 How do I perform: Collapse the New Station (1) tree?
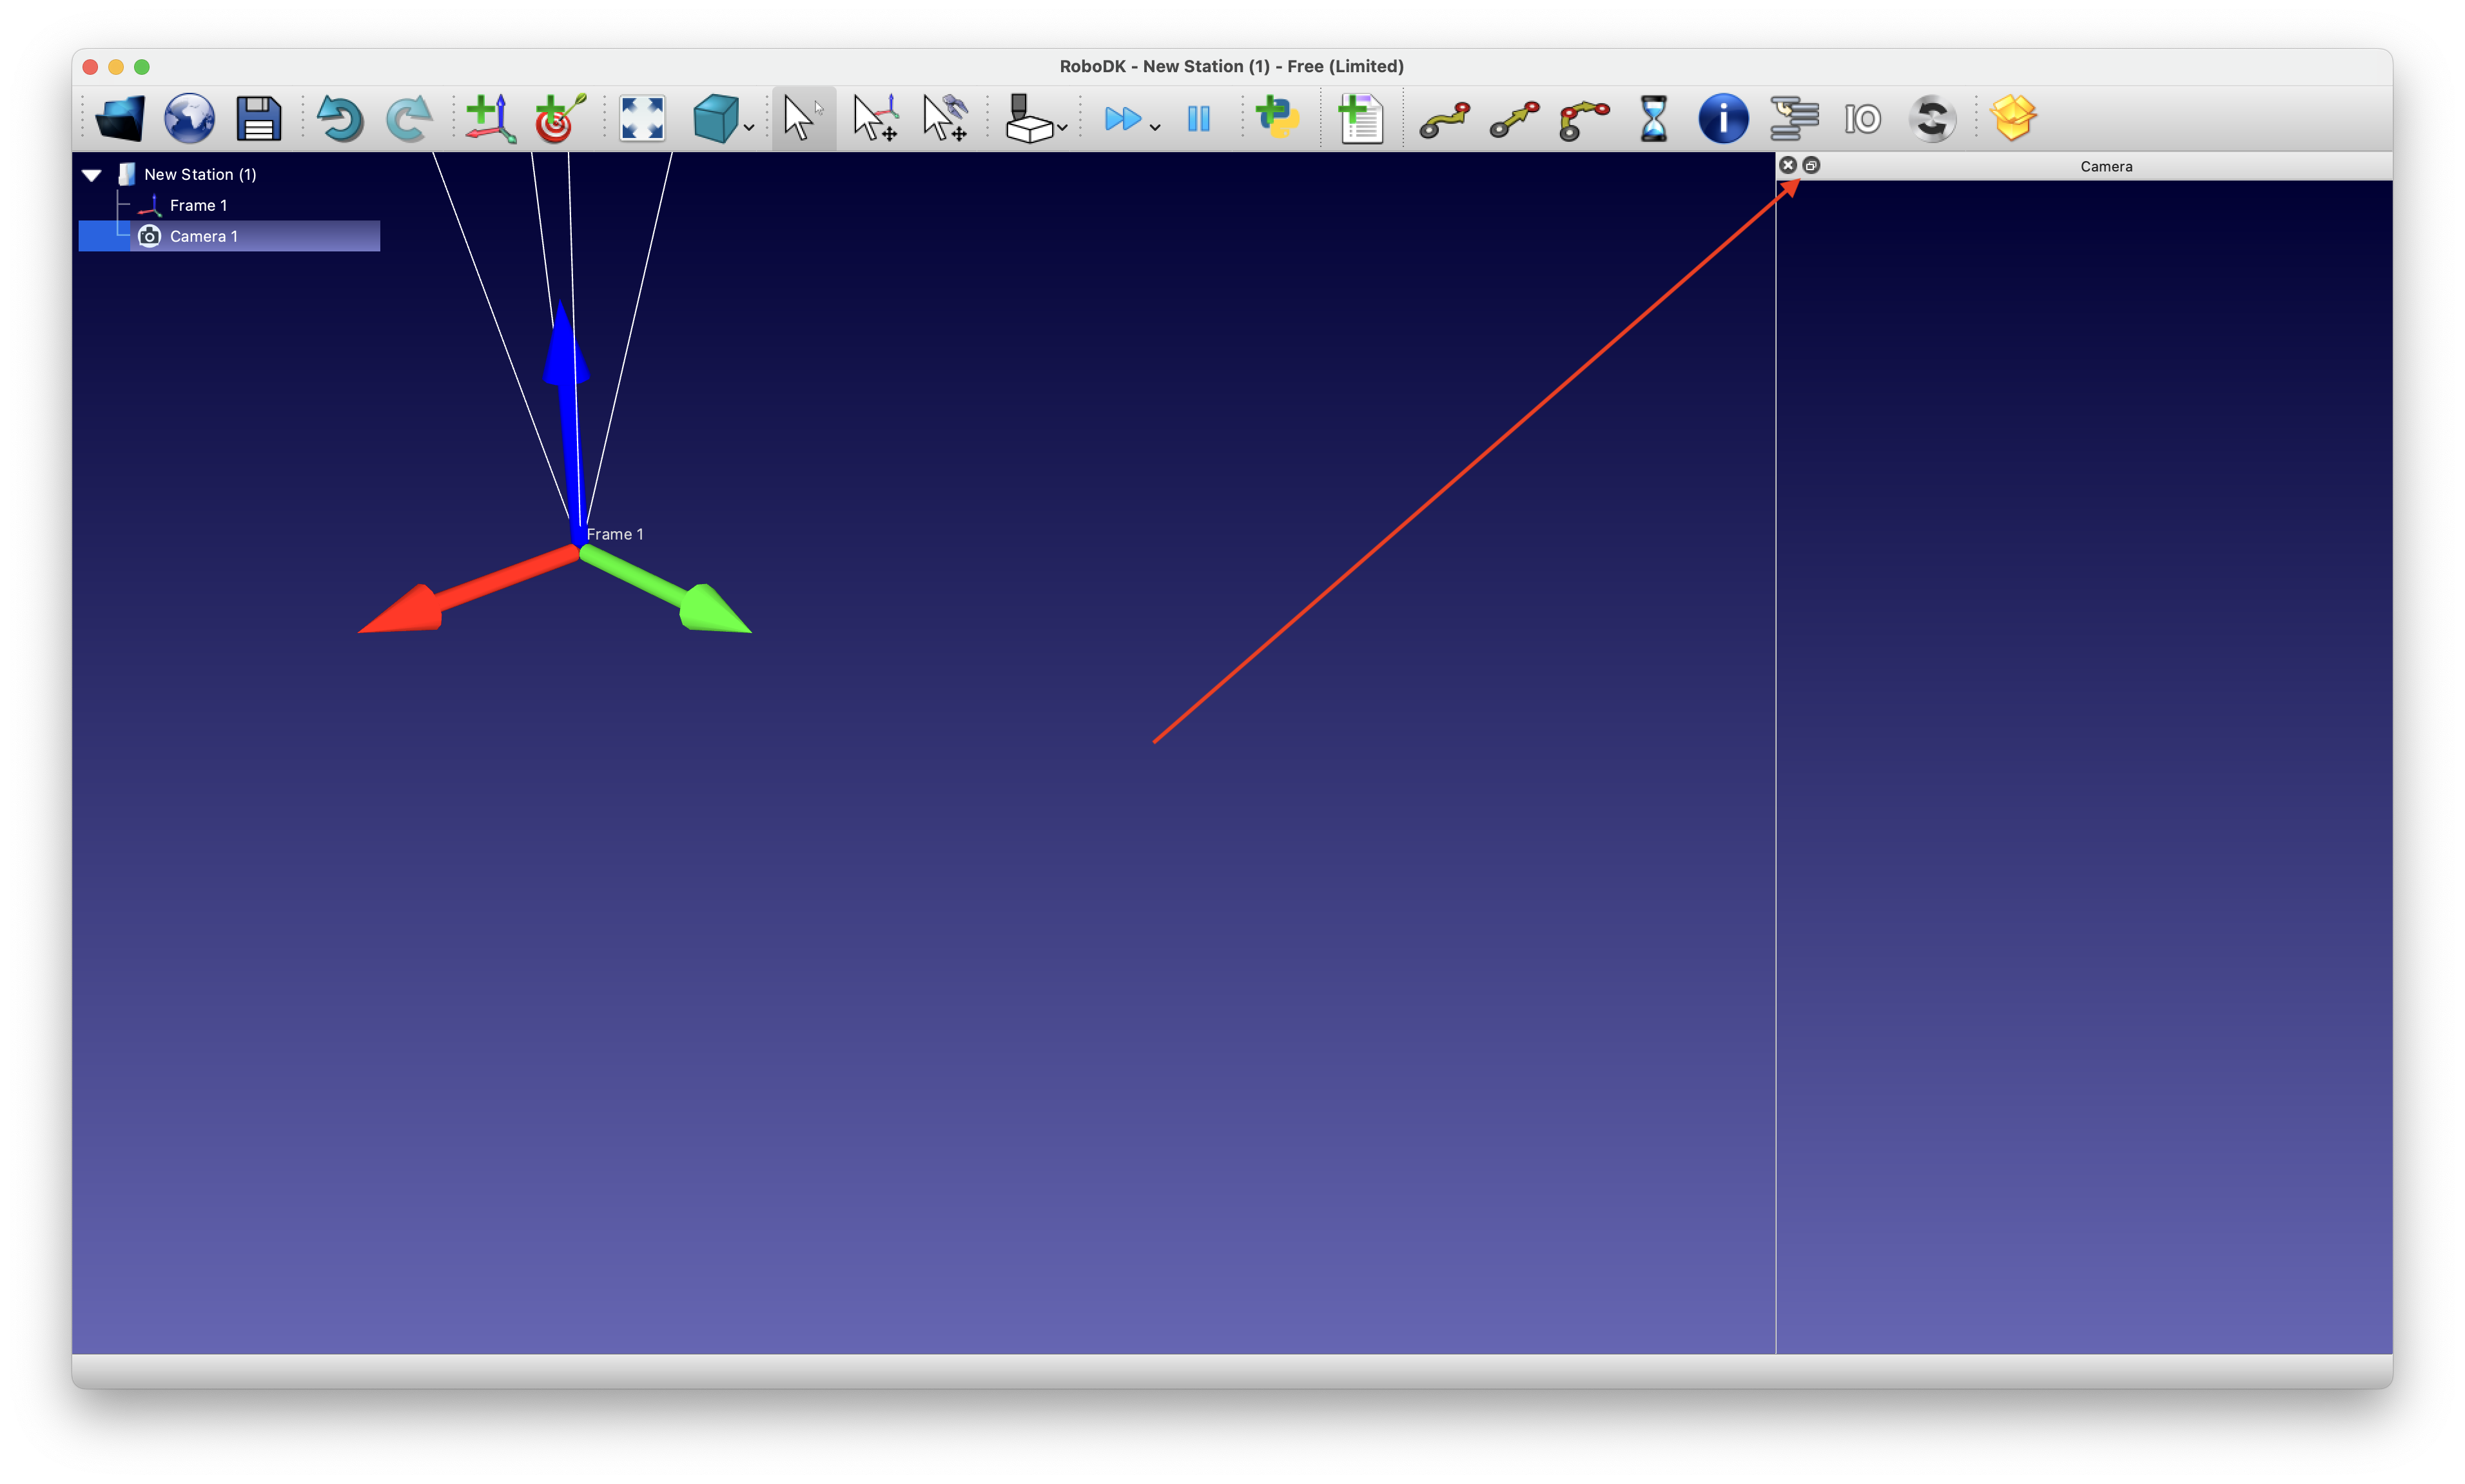click(x=92, y=175)
